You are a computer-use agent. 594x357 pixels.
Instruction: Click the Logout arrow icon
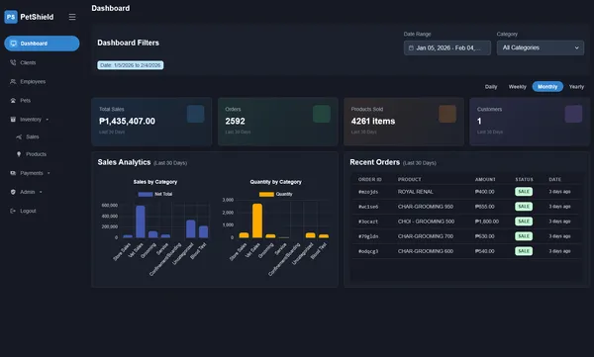[13, 211]
